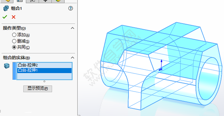Click the Combine feature icon beside 组合1
The image size is (224, 116).
pos(6,8)
